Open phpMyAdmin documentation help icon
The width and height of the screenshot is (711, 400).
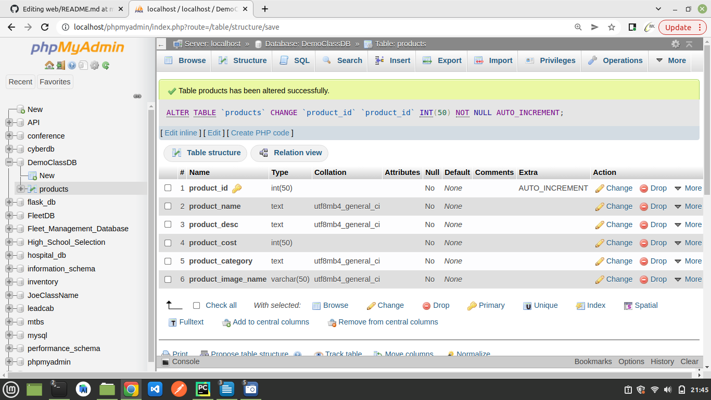pyautogui.click(x=72, y=65)
